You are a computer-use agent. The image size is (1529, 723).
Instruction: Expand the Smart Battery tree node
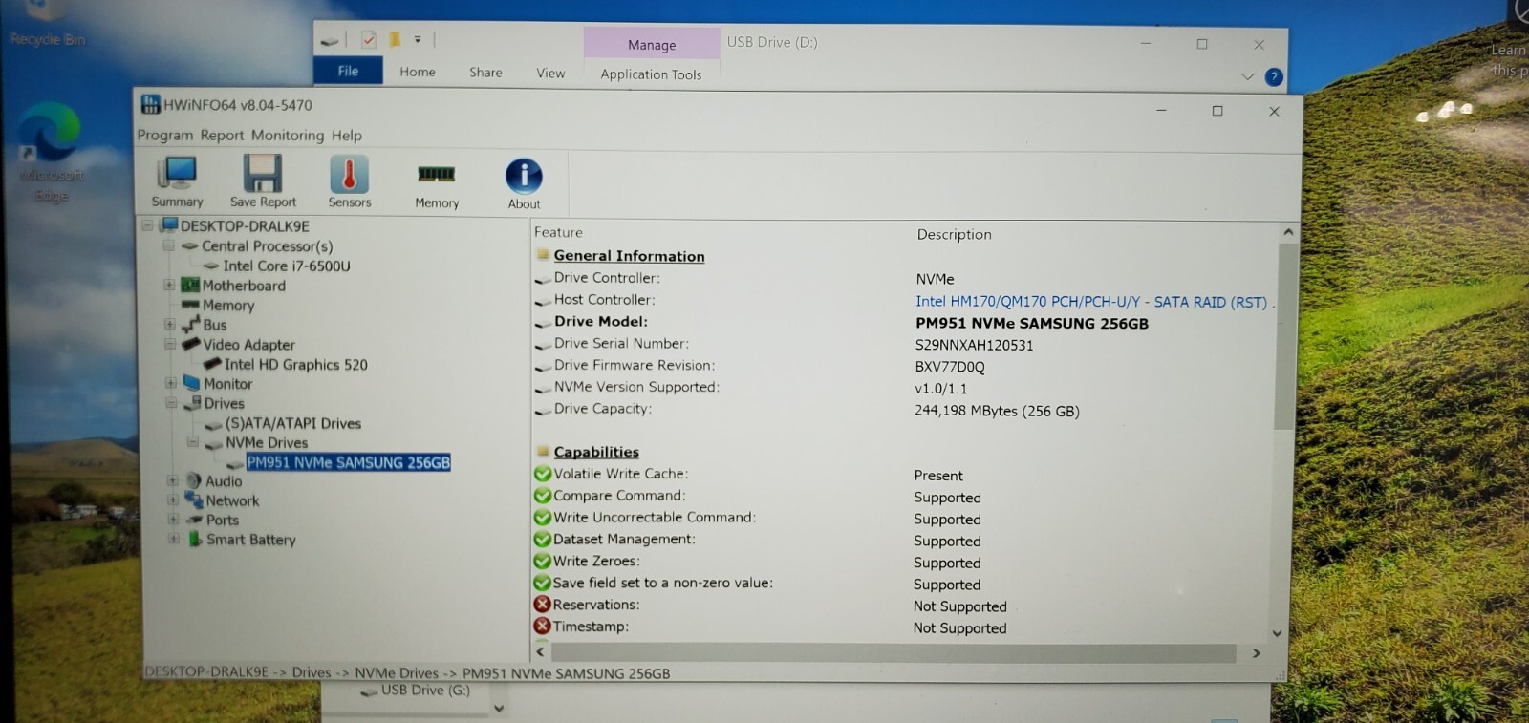[173, 539]
